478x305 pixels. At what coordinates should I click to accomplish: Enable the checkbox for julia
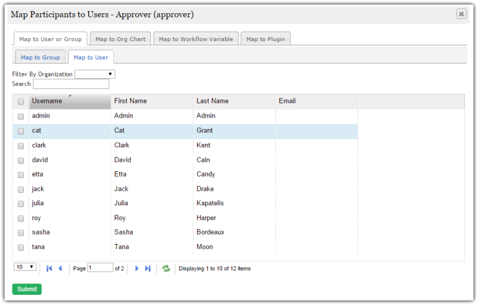tap(21, 204)
